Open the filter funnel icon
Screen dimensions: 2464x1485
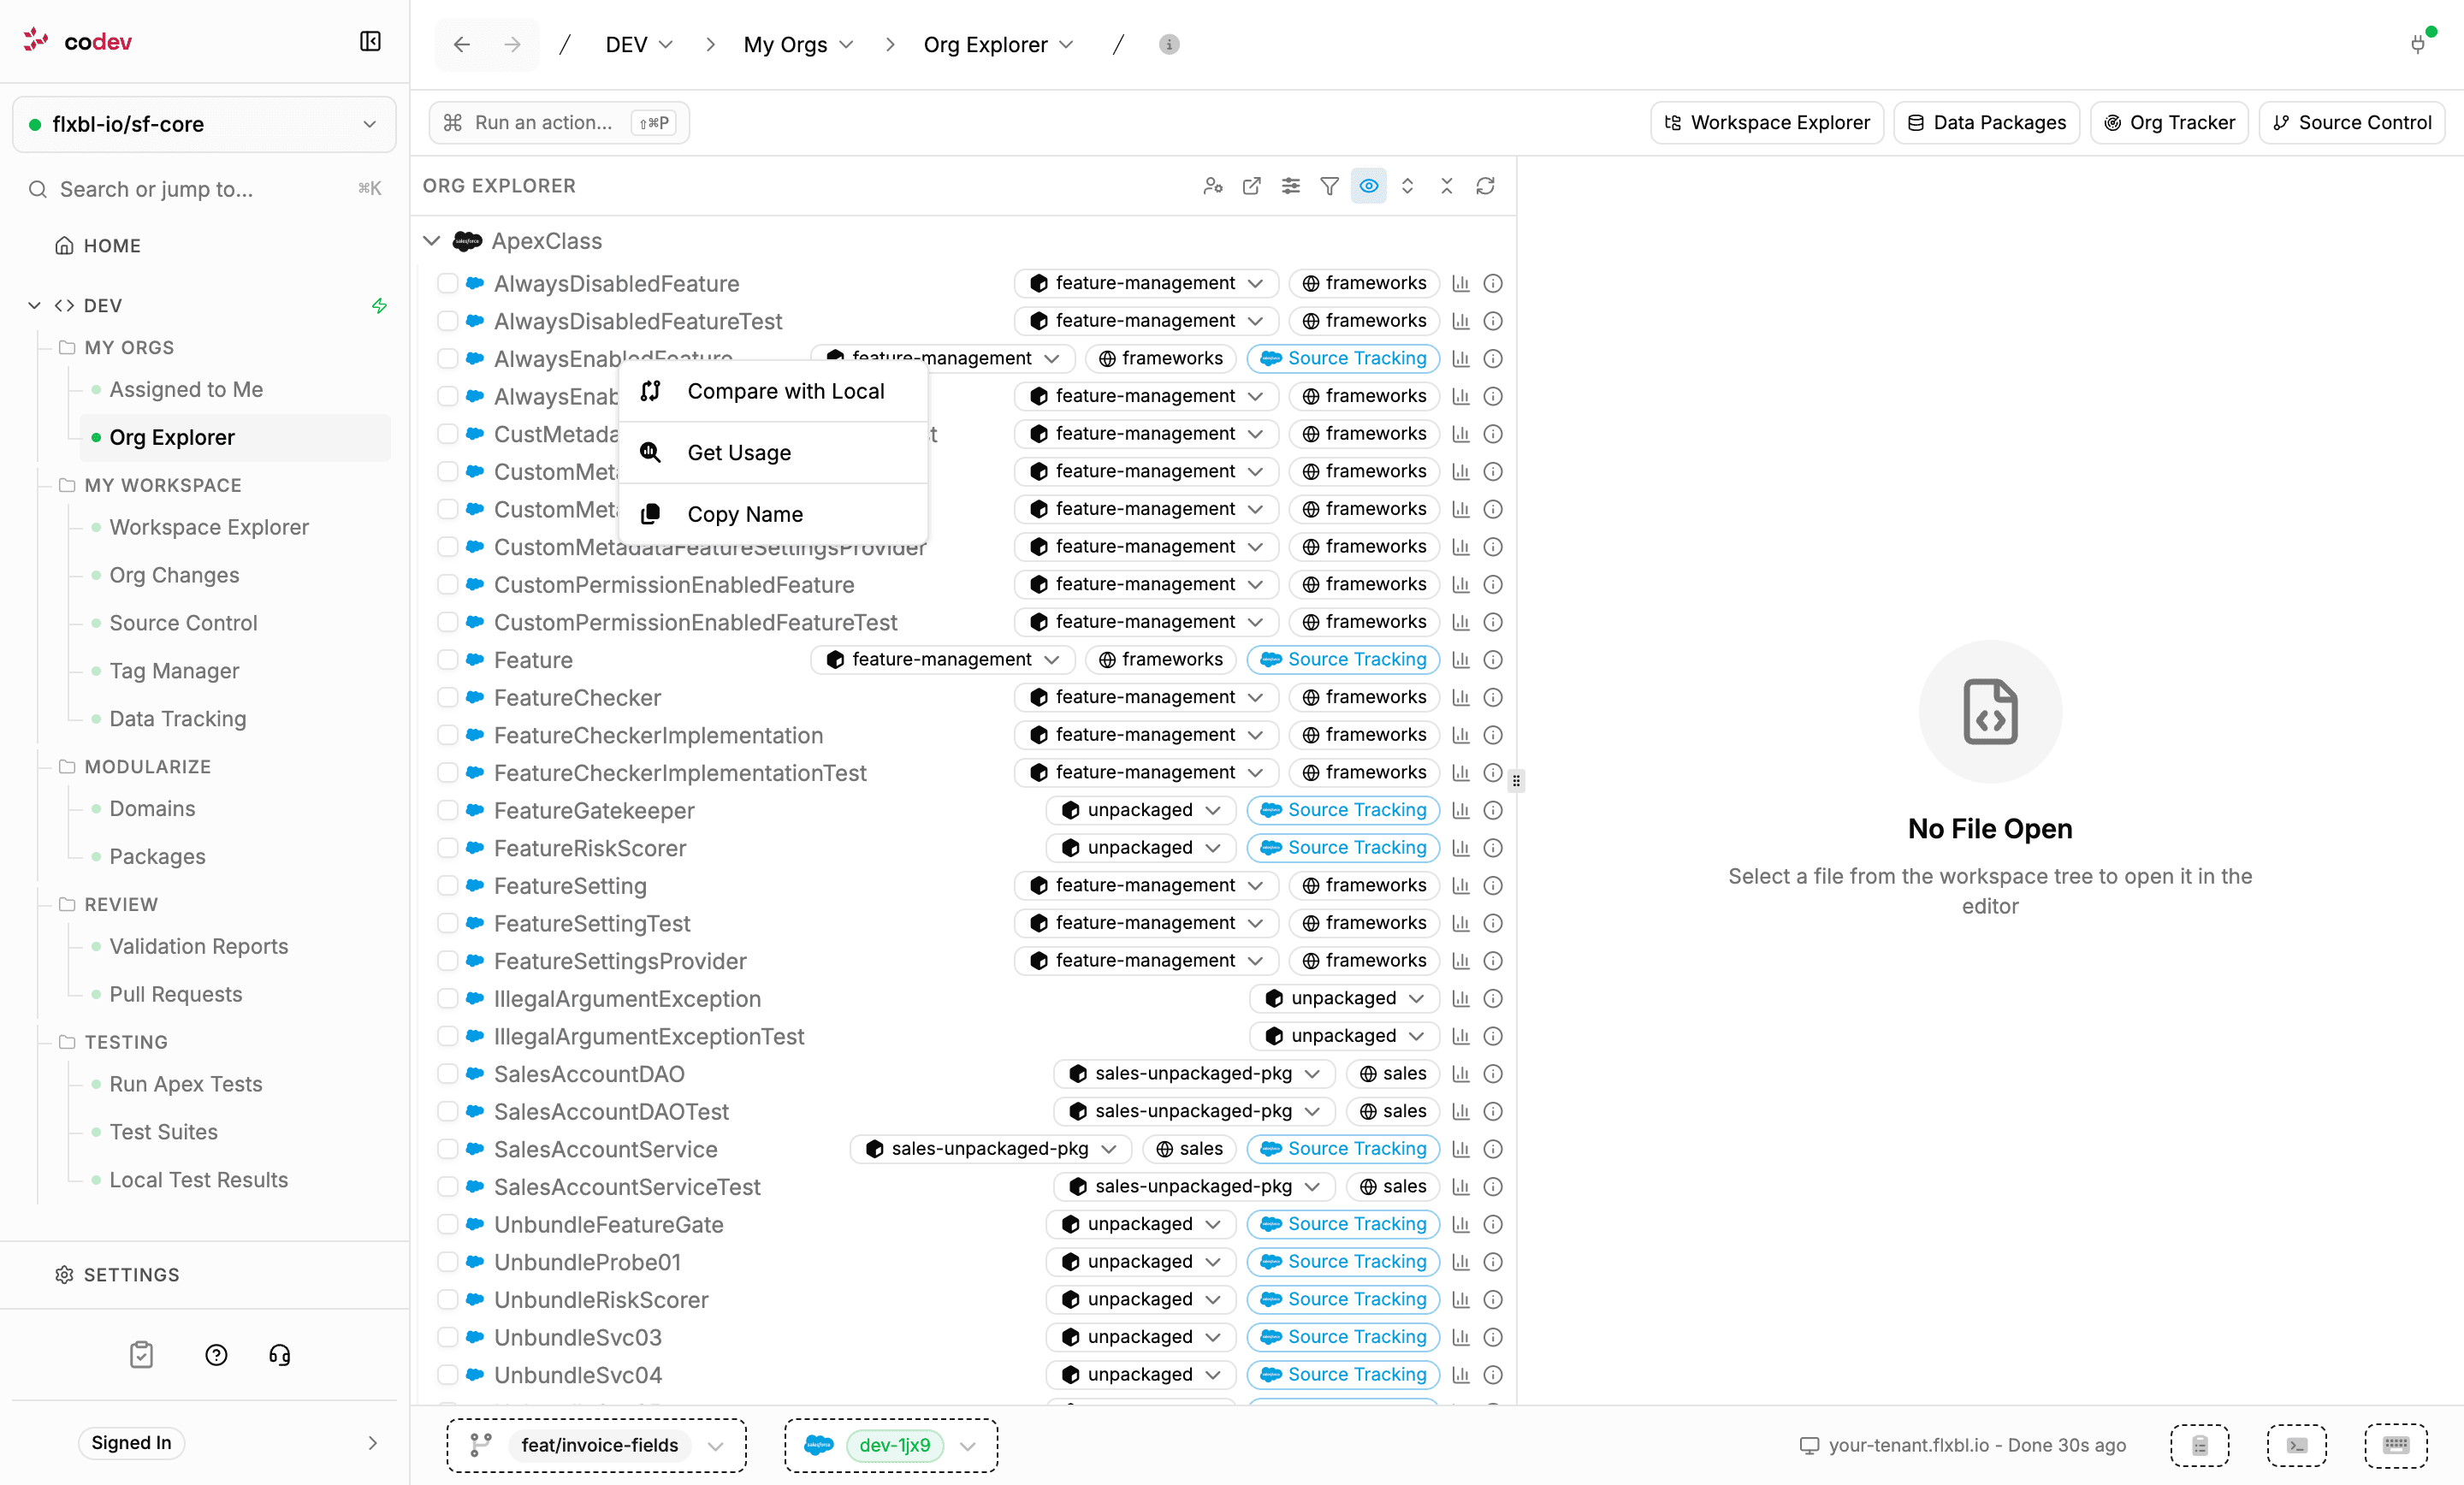pos(1329,186)
